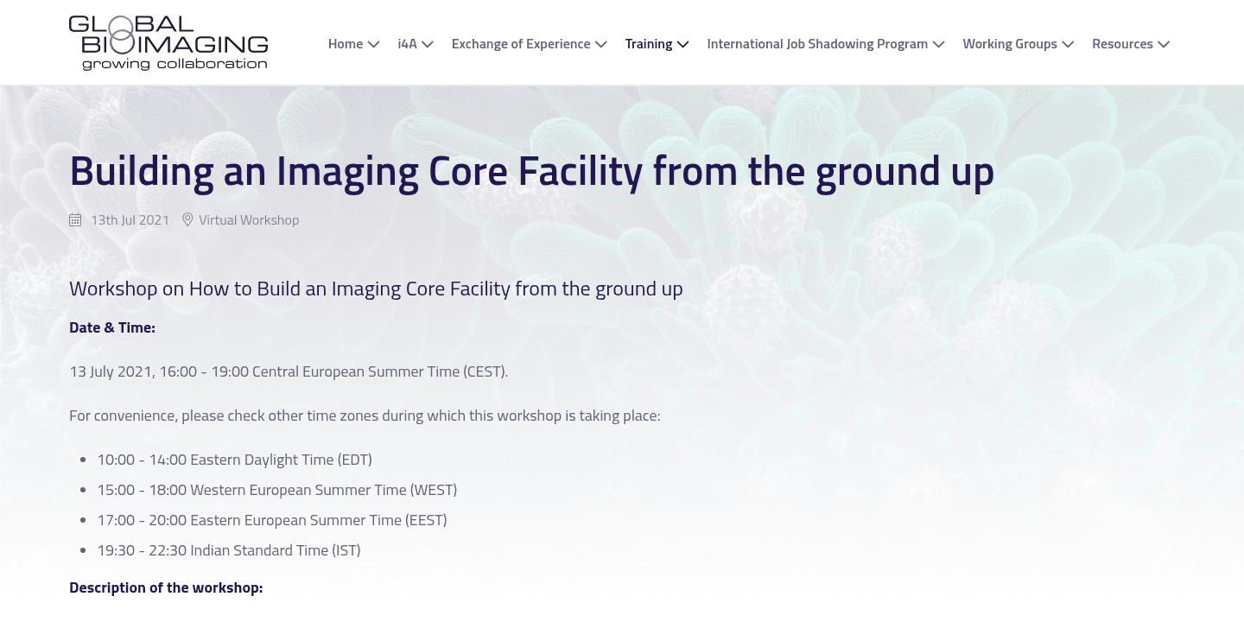Expand the Working Groups chevron
1244x622 pixels.
(x=1068, y=44)
